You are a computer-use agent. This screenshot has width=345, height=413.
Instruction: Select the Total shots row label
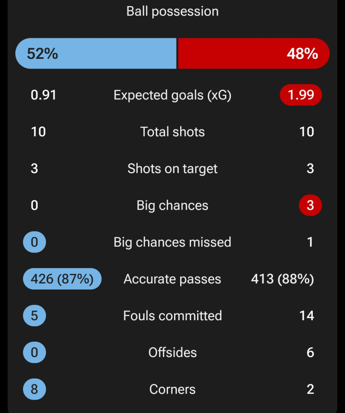click(x=172, y=132)
